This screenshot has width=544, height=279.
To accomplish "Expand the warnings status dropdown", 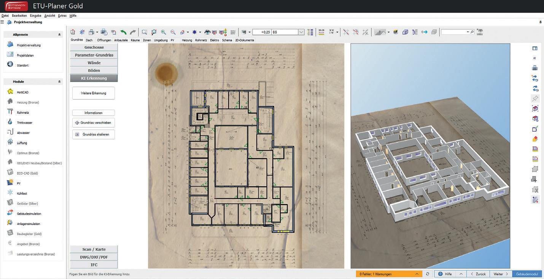I will point(417,274).
